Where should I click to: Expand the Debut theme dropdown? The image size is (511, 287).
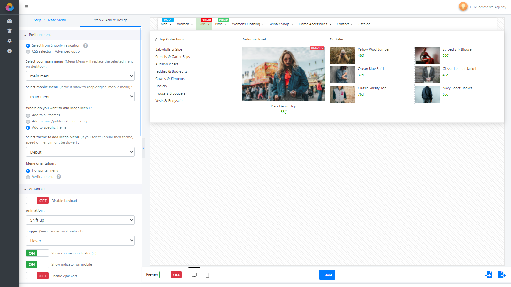click(80, 152)
